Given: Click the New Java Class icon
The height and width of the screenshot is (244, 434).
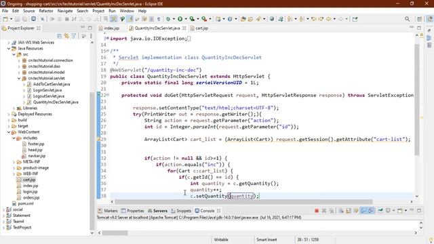Looking at the screenshot, I should [x=230, y=19].
